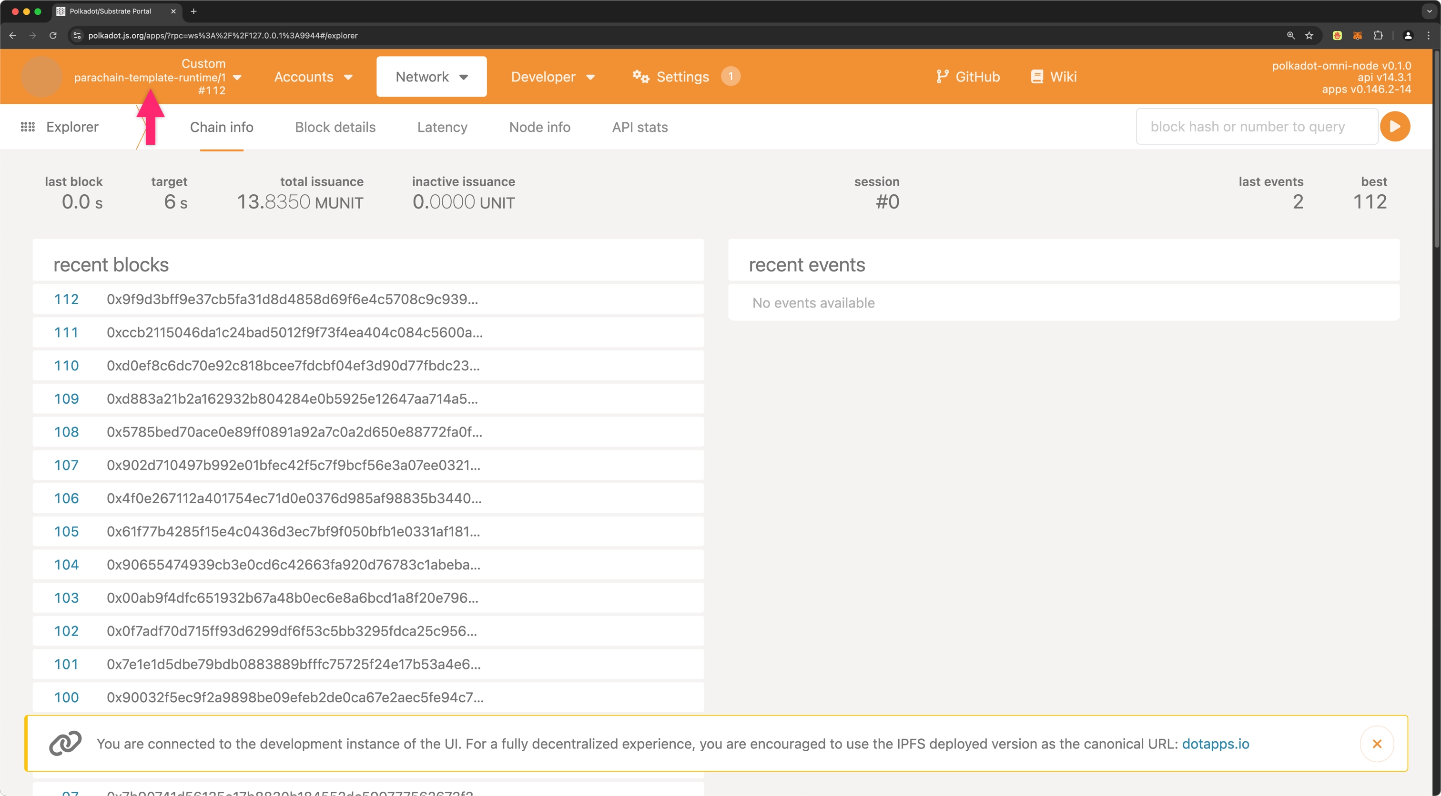Image resolution: width=1441 pixels, height=796 pixels.
Task: Dismiss the development instance banner
Action: (1377, 744)
